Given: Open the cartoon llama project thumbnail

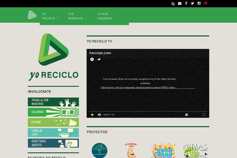Looking at the screenshot, I should [x=131, y=150].
